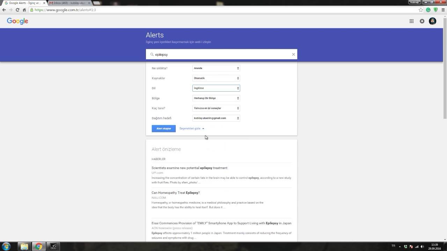The image size is (447, 251).
Task: Open the Google account avatar
Action: [432, 21]
